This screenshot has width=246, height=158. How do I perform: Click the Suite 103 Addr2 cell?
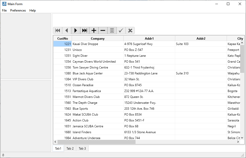click(x=201, y=44)
